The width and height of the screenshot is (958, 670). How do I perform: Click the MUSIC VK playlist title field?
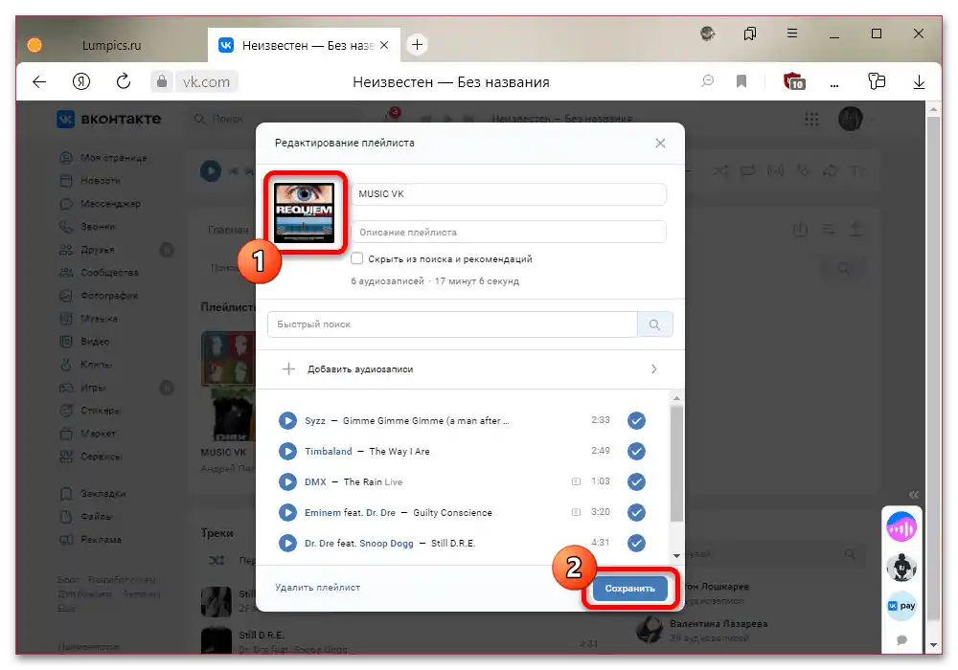(509, 194)
